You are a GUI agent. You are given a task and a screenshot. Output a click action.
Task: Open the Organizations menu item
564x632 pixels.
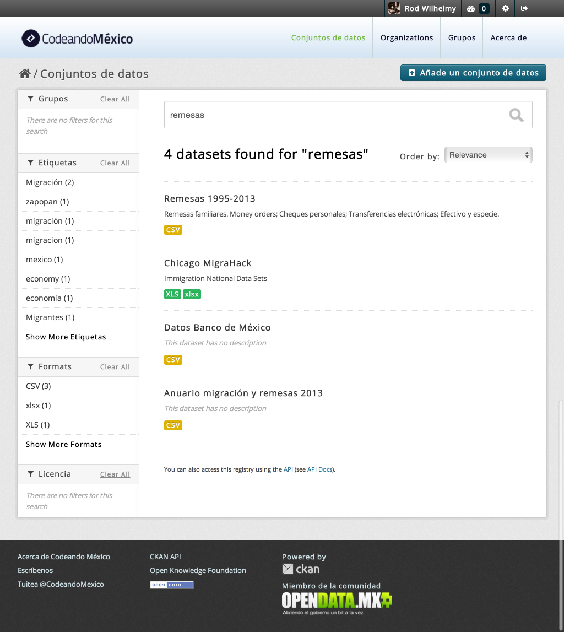point(406,37)
